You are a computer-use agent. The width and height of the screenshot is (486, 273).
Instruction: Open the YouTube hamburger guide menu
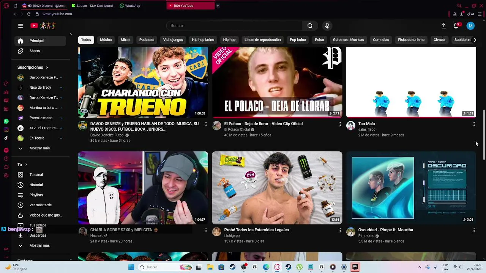[21, 26]
